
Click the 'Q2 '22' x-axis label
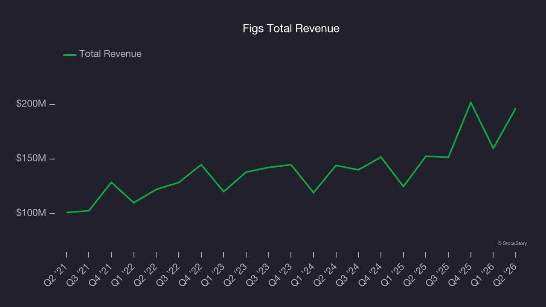coord(146,275)
